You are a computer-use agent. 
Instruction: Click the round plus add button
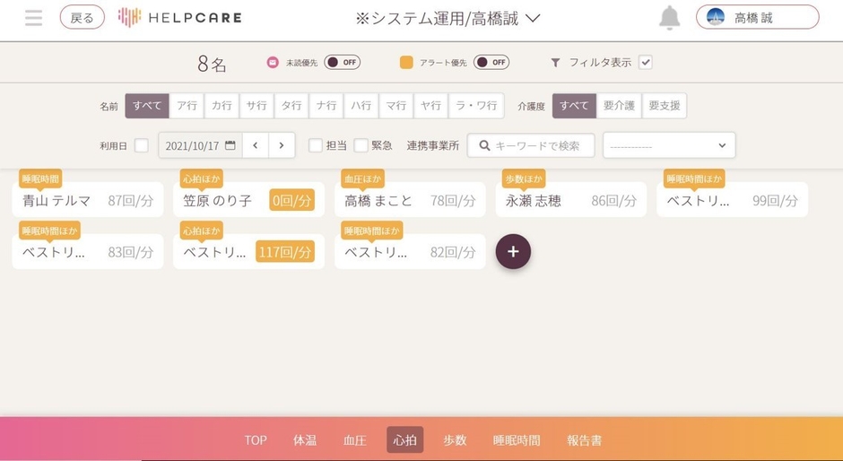(513, 252)
